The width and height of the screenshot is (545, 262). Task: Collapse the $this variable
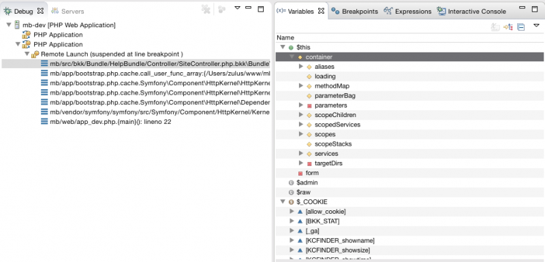click(x=283, y=47)
